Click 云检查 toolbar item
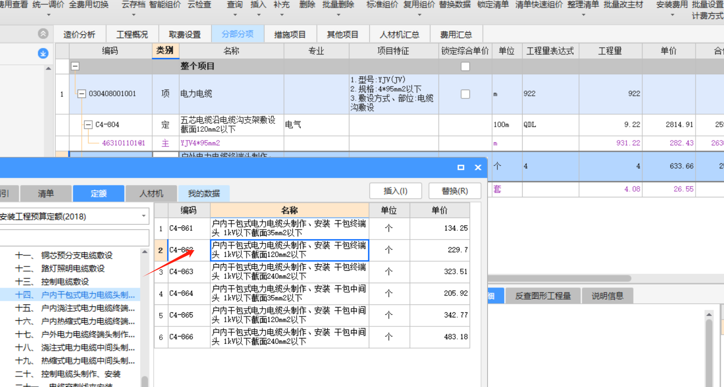Viewport: 724px width, 387px height. coord(199,5)
